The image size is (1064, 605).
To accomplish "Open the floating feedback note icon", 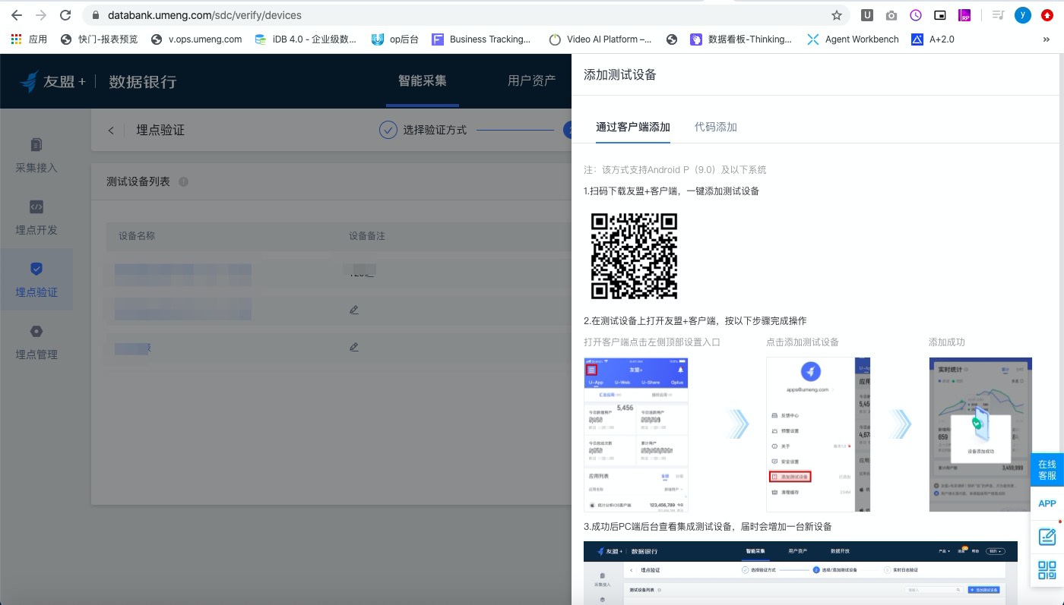I will pyautogui.click(x=1047, y=536).
